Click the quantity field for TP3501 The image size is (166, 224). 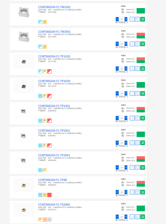[122, 167]
